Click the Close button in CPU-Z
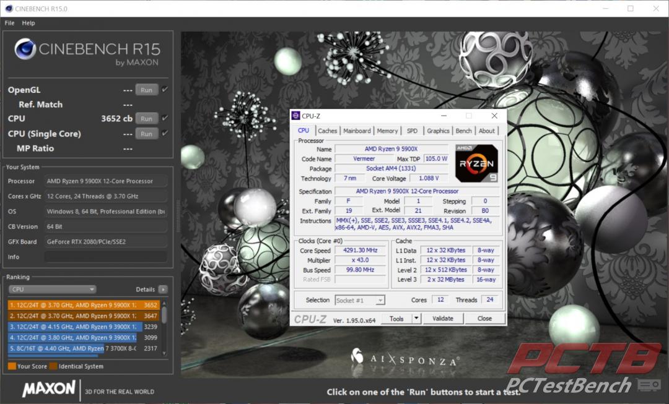This screenshot has height=404, width=669. pos(484,319)
